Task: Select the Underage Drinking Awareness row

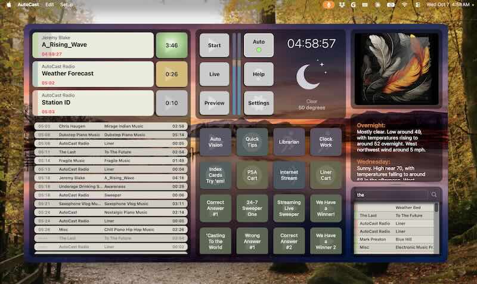Action: click(x=111, y=187)
